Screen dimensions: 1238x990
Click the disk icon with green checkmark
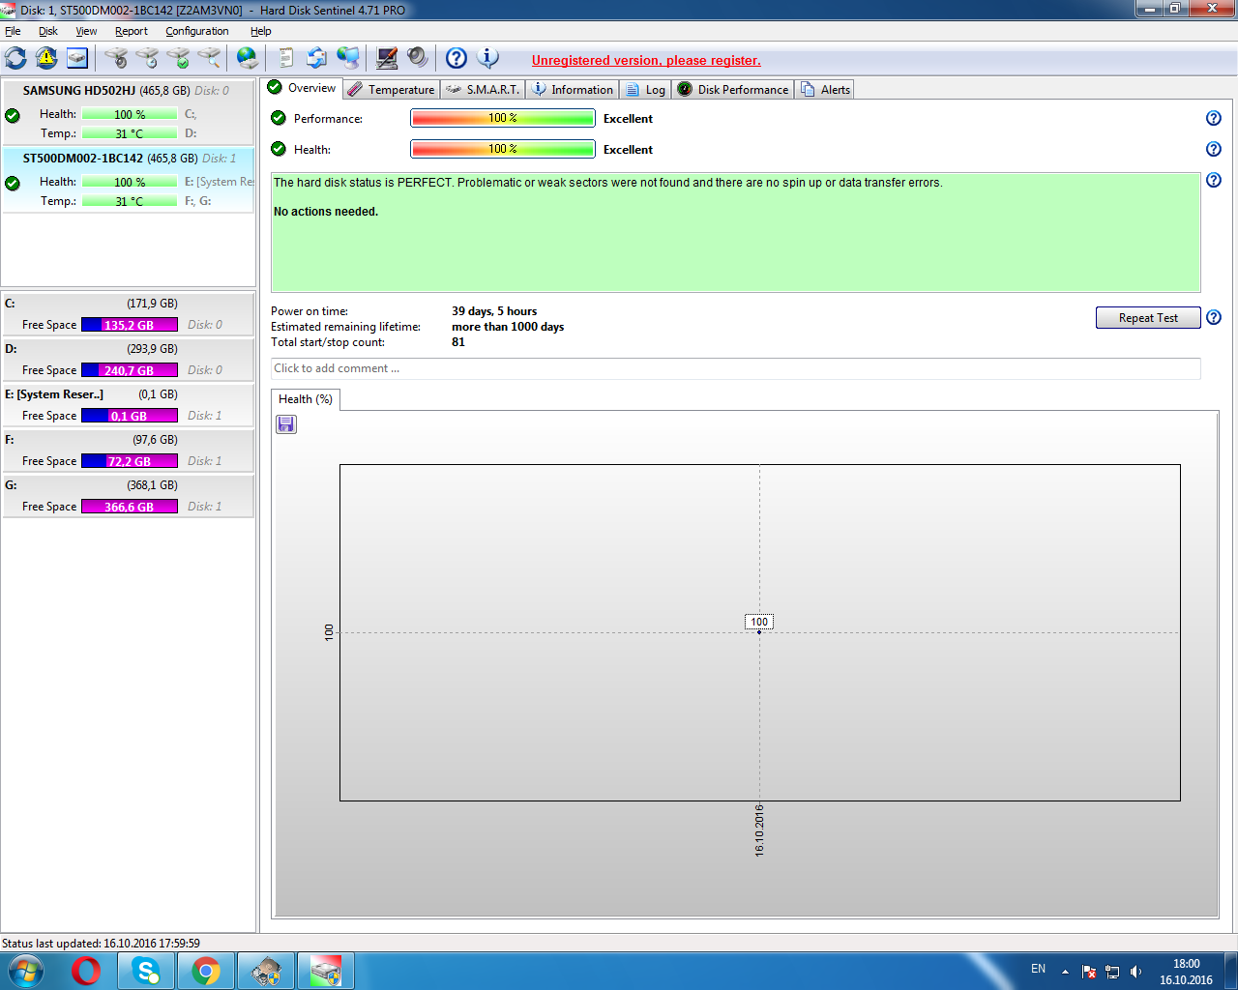coord(178,58)
